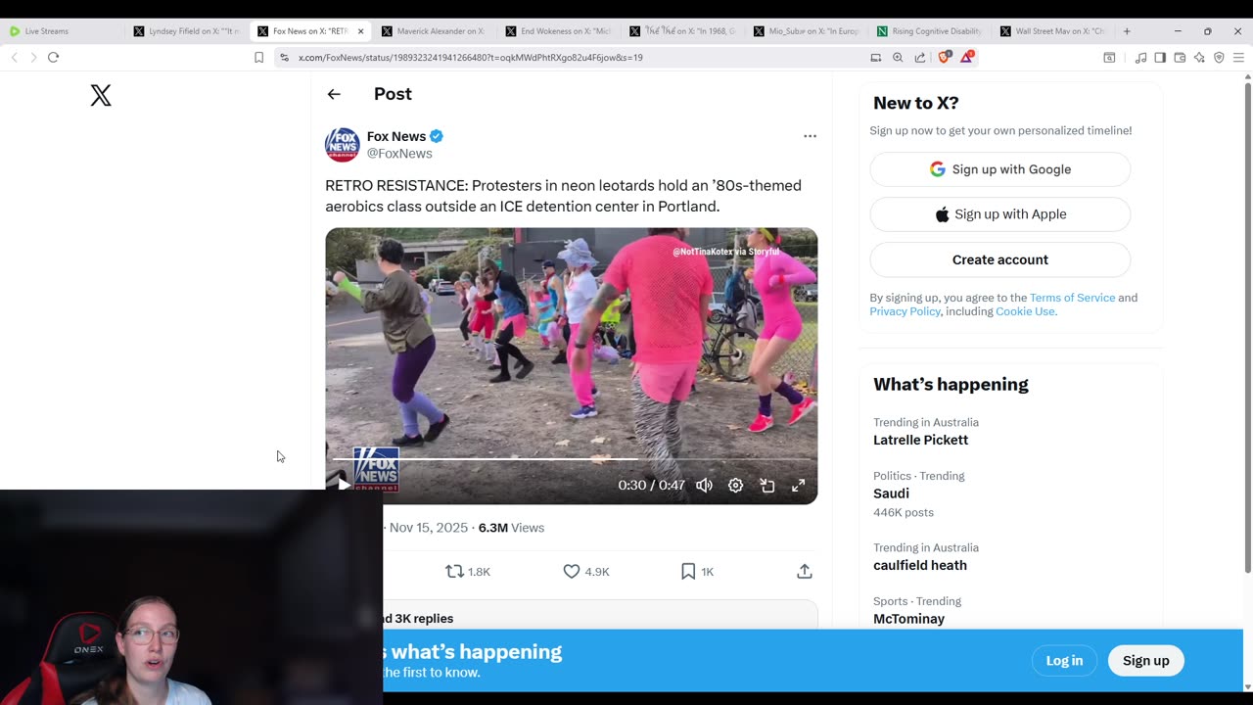Open the Brave Wallet icon
The image size is (1253, 705).
[x=1180, y=57]
